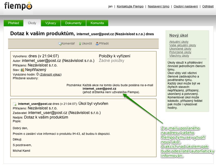
Task: Open the Přehled tab
Action: (13, 23)
